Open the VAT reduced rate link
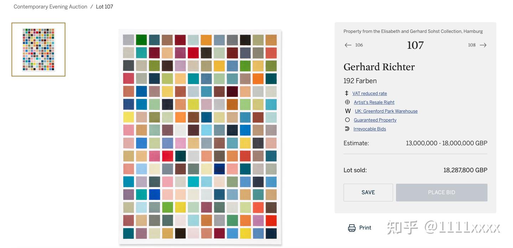513x248 pixels. click(369, 93)
